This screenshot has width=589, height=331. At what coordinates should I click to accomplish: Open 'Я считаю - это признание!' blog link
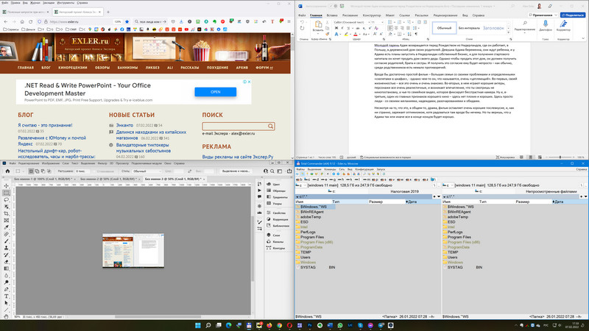click(45, 125)
